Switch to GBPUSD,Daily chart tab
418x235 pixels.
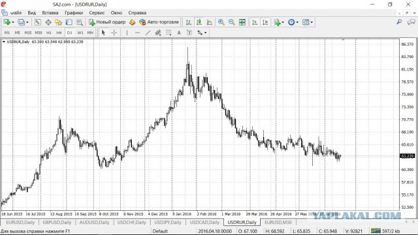pos(57,222)
